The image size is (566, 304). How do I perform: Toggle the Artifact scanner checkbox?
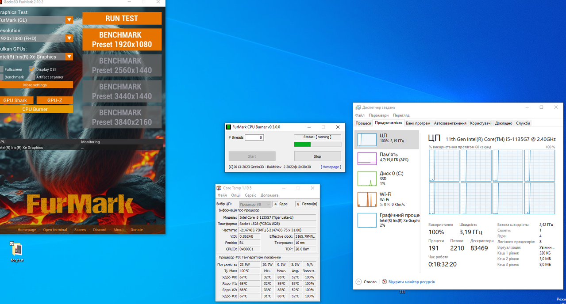tap(32, 77)
